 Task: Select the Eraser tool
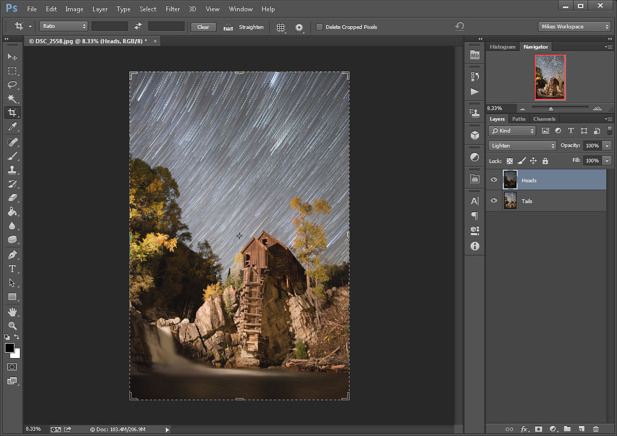tap(12, 198)
